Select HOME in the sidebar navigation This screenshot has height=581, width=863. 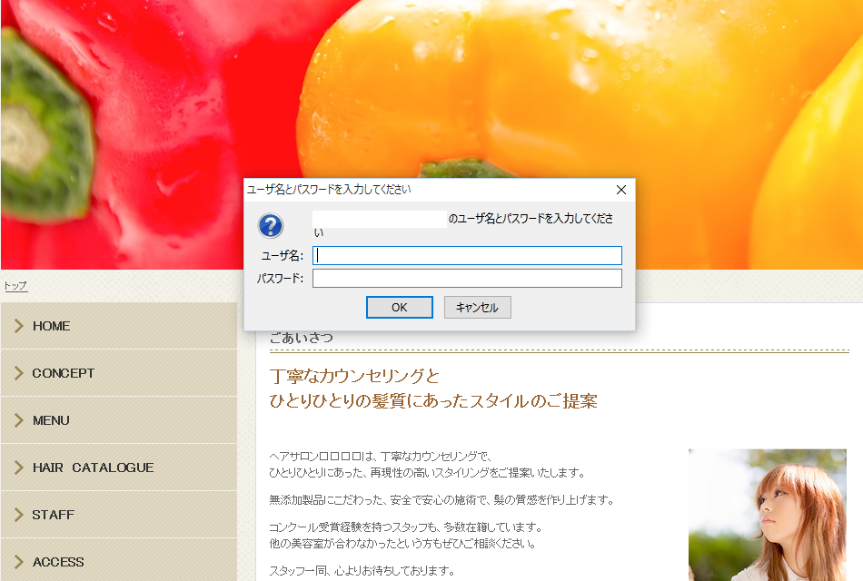(x=52, y=326)
